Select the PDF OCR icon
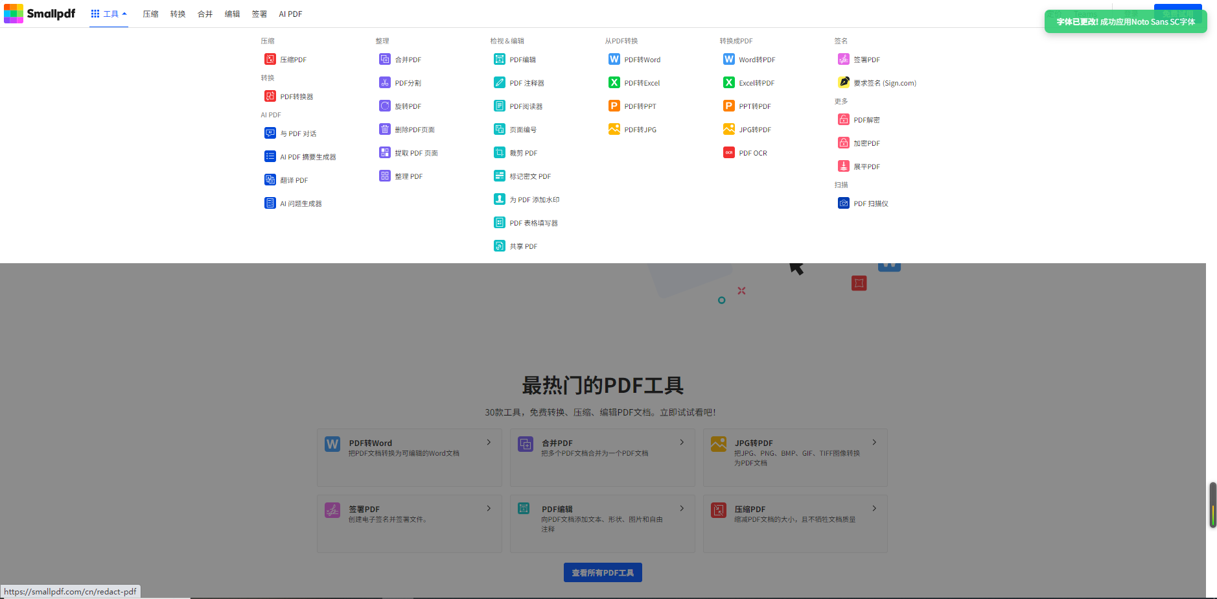 [728, 153]
